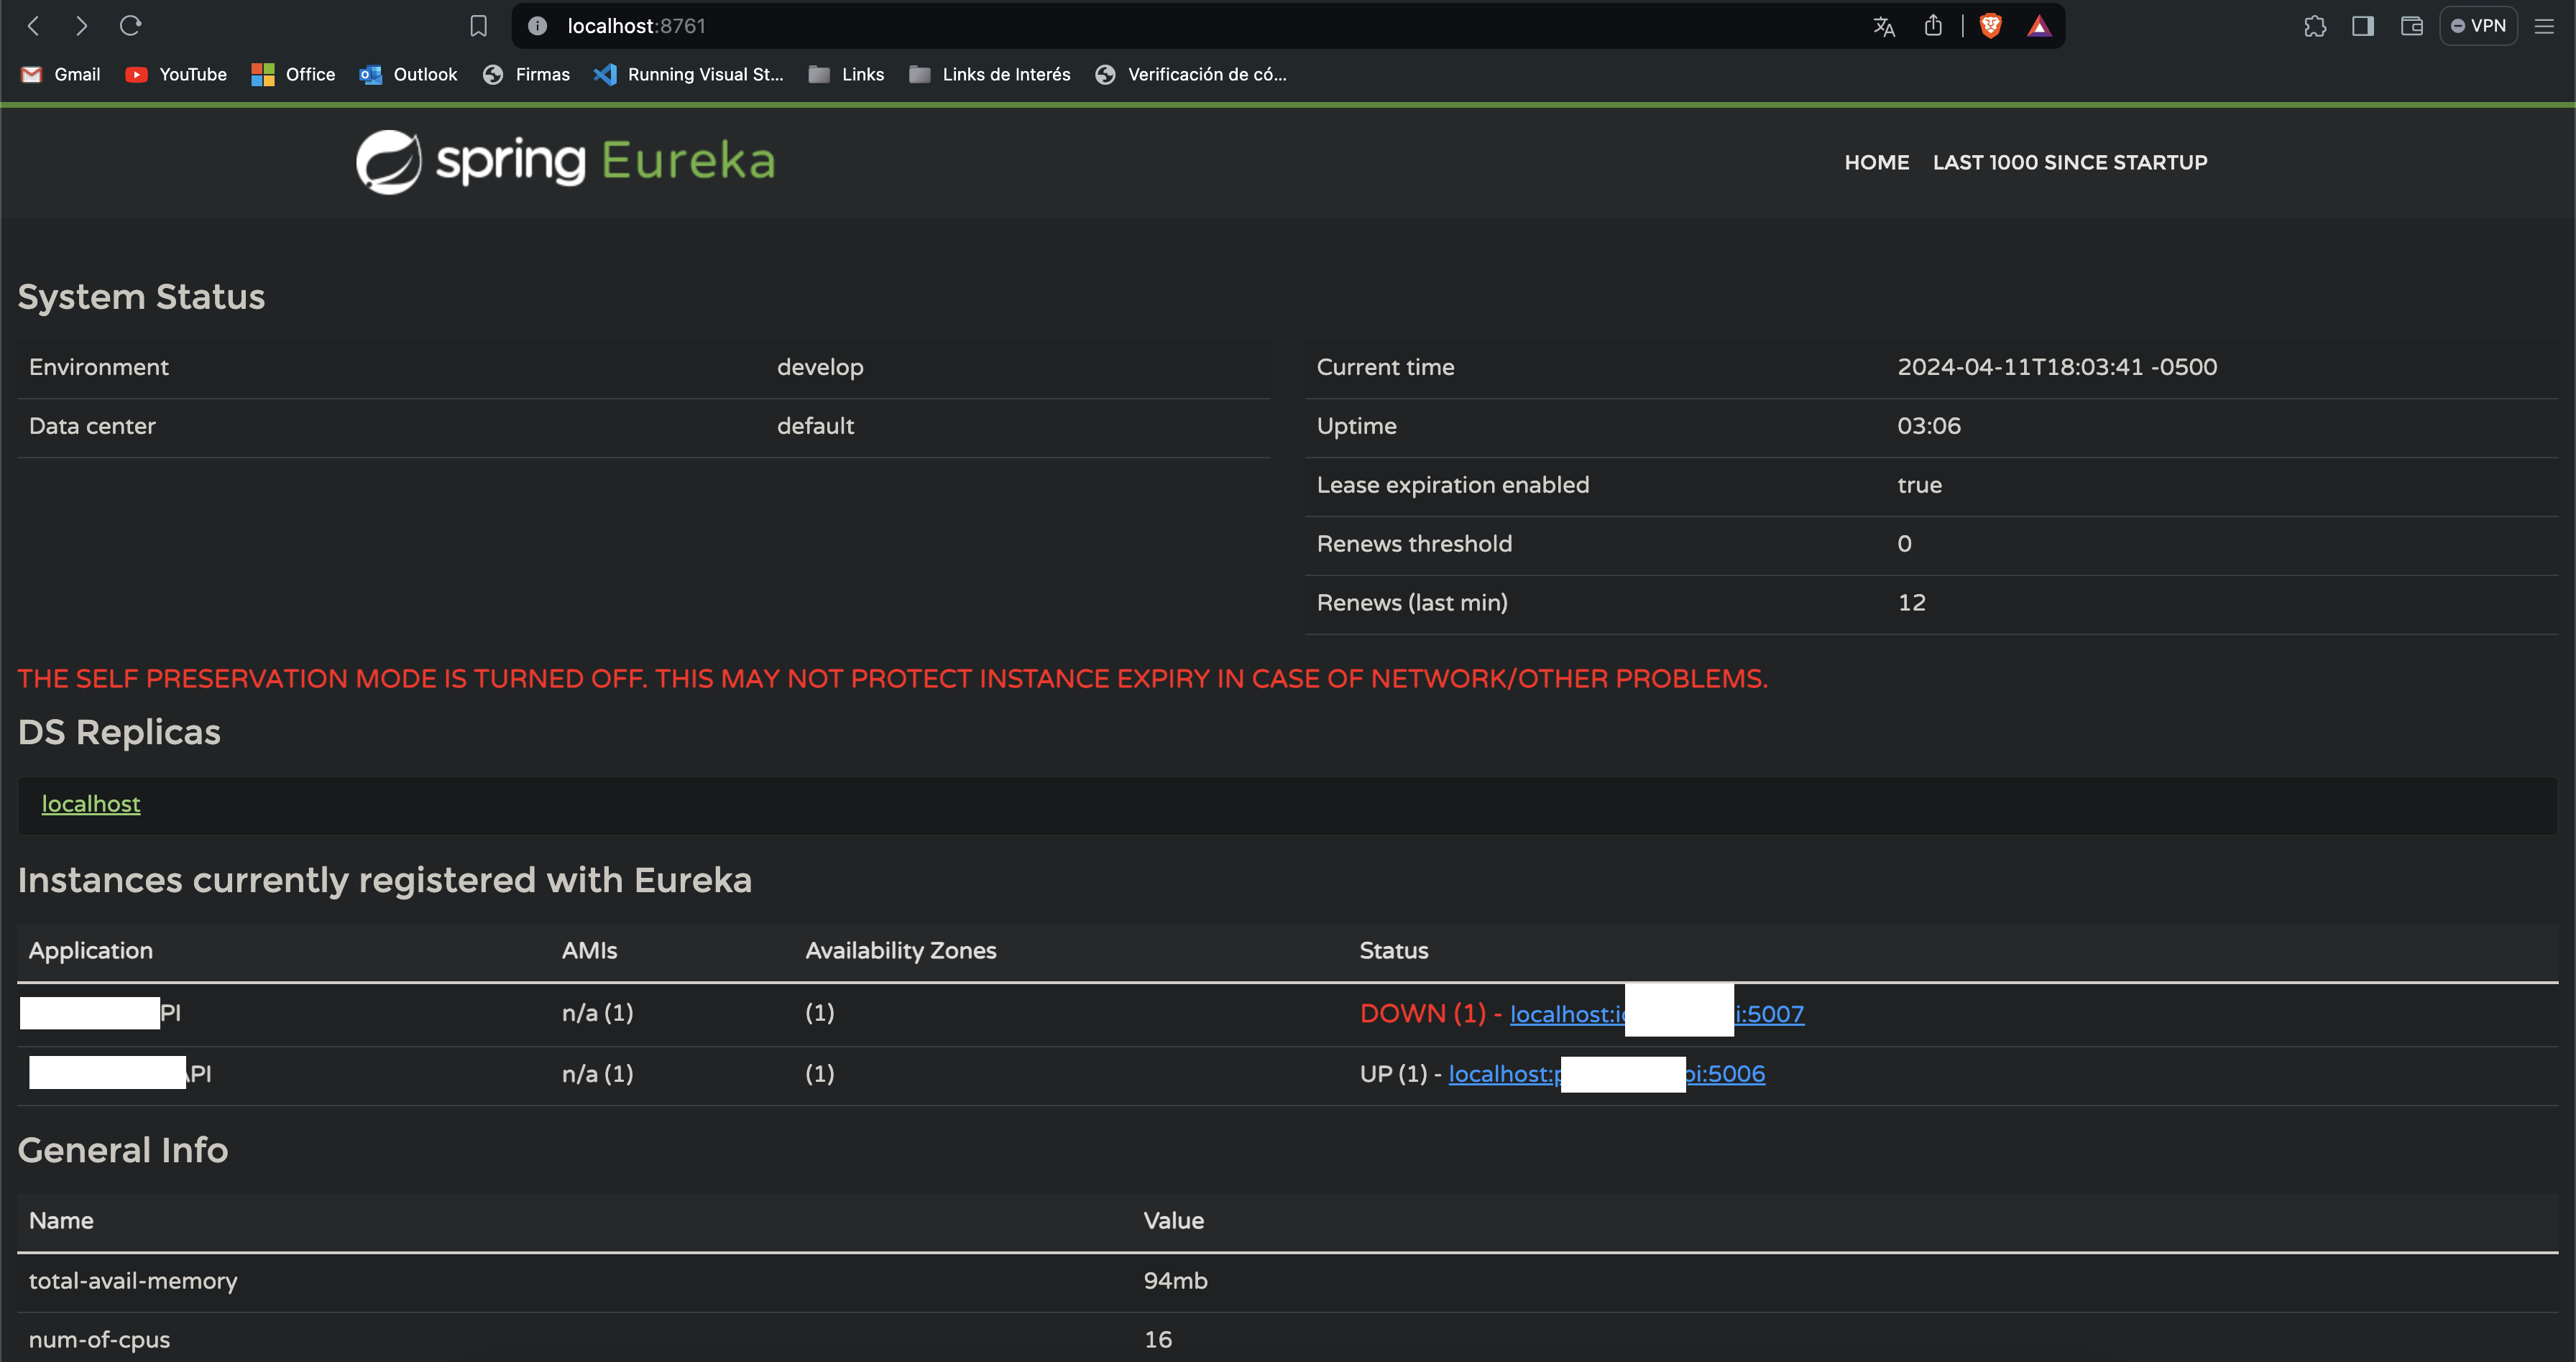Open the localhost DS replica link
2576x1362 pixels.
(91, 803)
